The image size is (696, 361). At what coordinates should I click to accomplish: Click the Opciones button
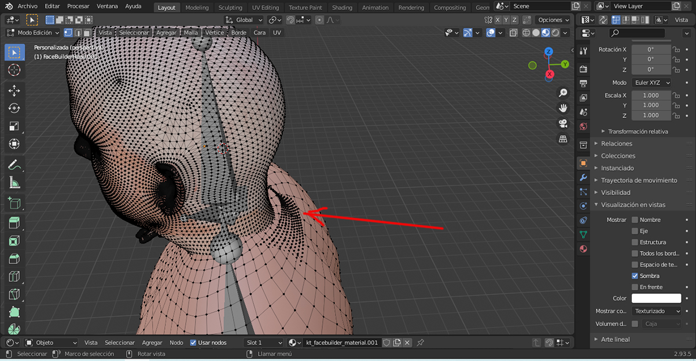point(554,20)
